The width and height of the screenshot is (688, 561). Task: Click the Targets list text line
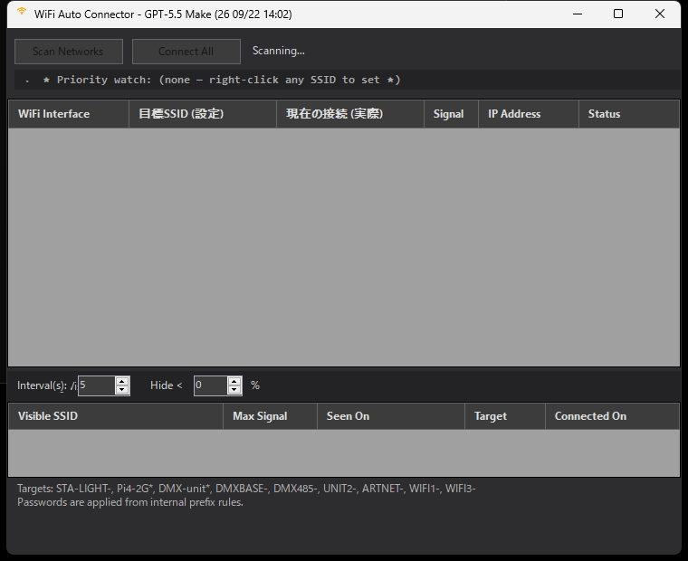246,489
